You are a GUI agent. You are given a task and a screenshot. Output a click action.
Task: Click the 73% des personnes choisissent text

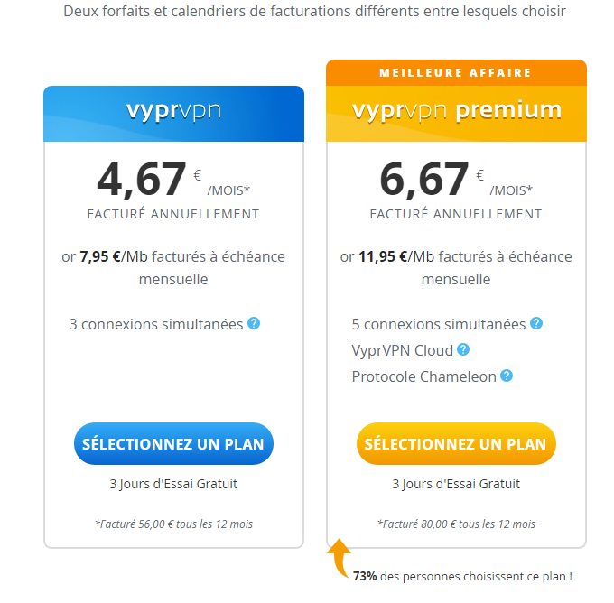click(x=462, y=577)
